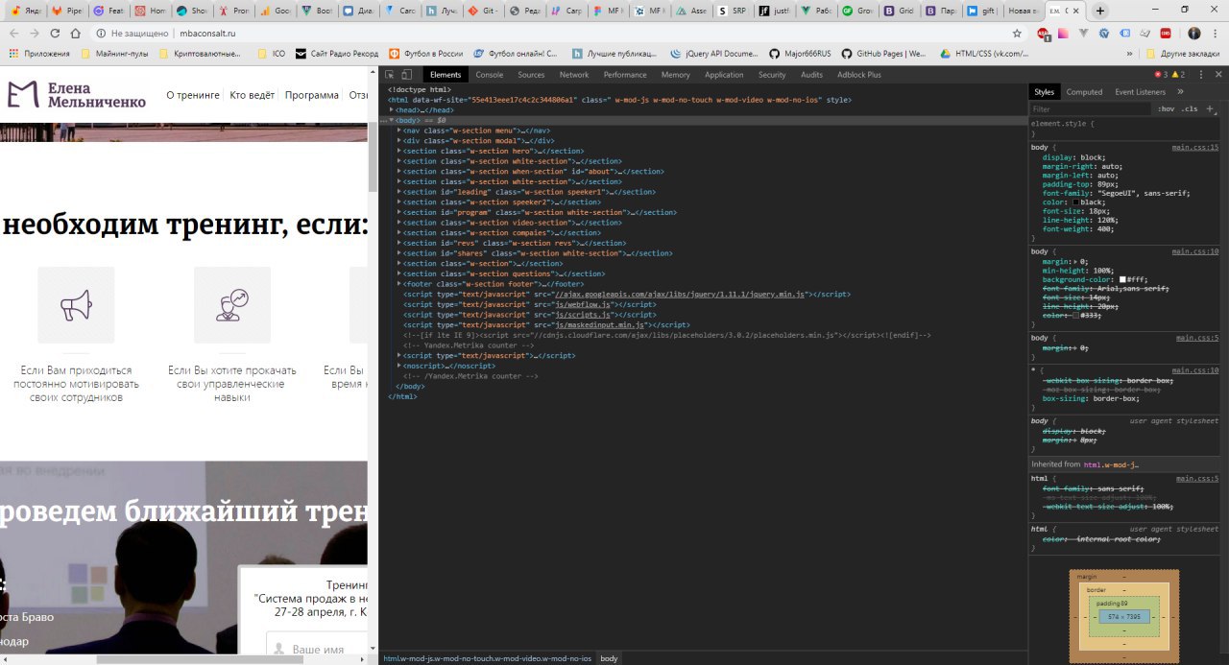Open the Event Listeners tab
Screen dimensions: 1229x665
pyautogui.click(x=1140, y=92)
